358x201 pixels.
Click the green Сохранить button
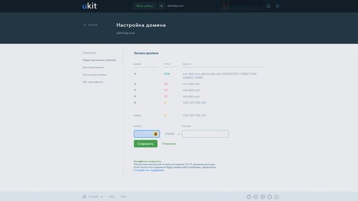point(145,144)
